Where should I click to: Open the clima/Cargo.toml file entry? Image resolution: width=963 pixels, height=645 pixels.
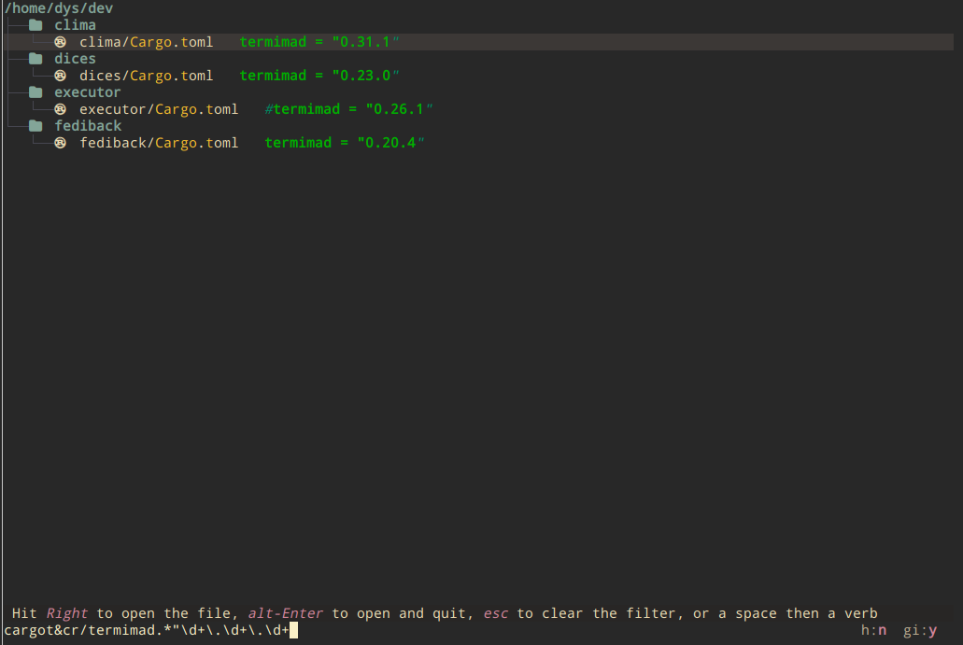click(146, 42)
